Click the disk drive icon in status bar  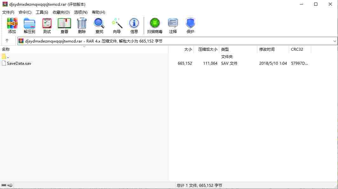[4, 185]
